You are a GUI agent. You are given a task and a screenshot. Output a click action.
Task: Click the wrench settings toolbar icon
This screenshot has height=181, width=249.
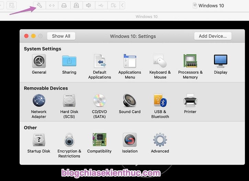[x=39, y=6]
